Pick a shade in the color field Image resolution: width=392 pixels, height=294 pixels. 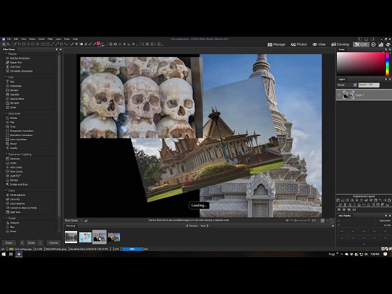(361, 64)
